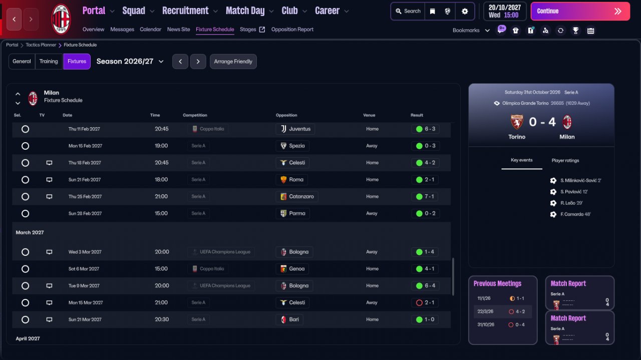641x360 pixels.
Task: Open the messages speech bubble bookmark icon
Action: pyautogui.click(x=501, y=30)
